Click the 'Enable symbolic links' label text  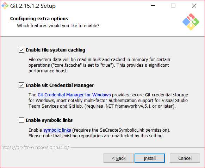[x=49, y=120]
